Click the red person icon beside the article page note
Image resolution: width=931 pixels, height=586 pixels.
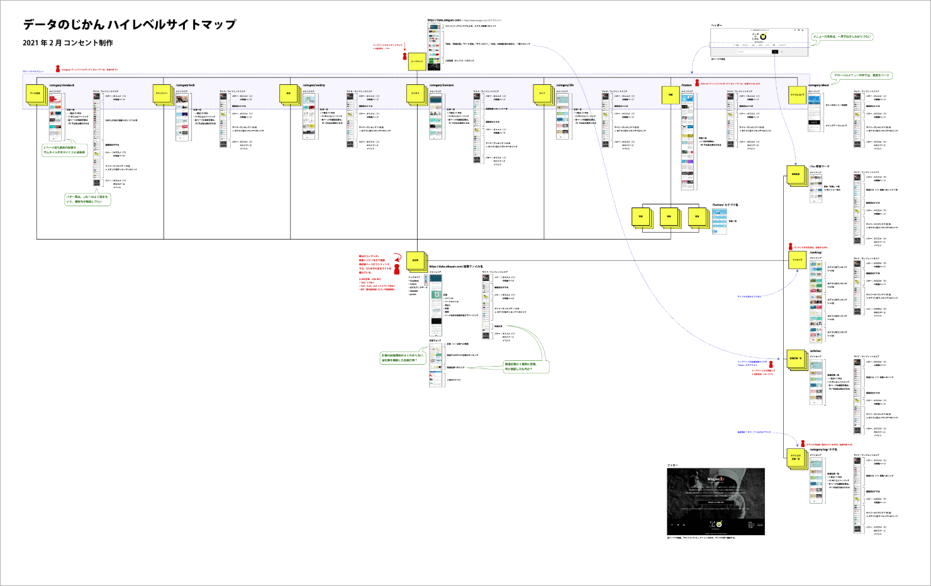(x=397, y=269)
